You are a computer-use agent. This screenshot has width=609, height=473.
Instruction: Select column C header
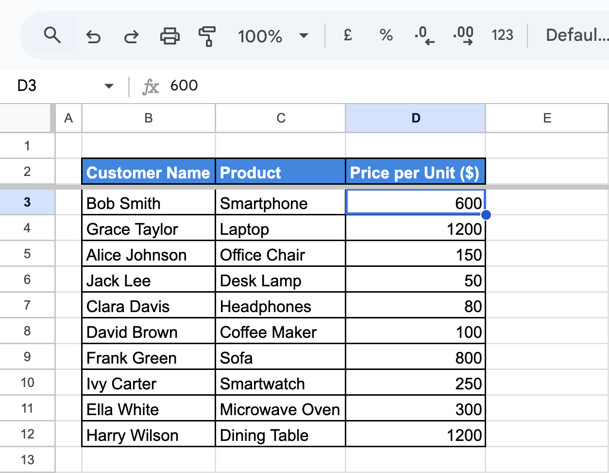281,118
